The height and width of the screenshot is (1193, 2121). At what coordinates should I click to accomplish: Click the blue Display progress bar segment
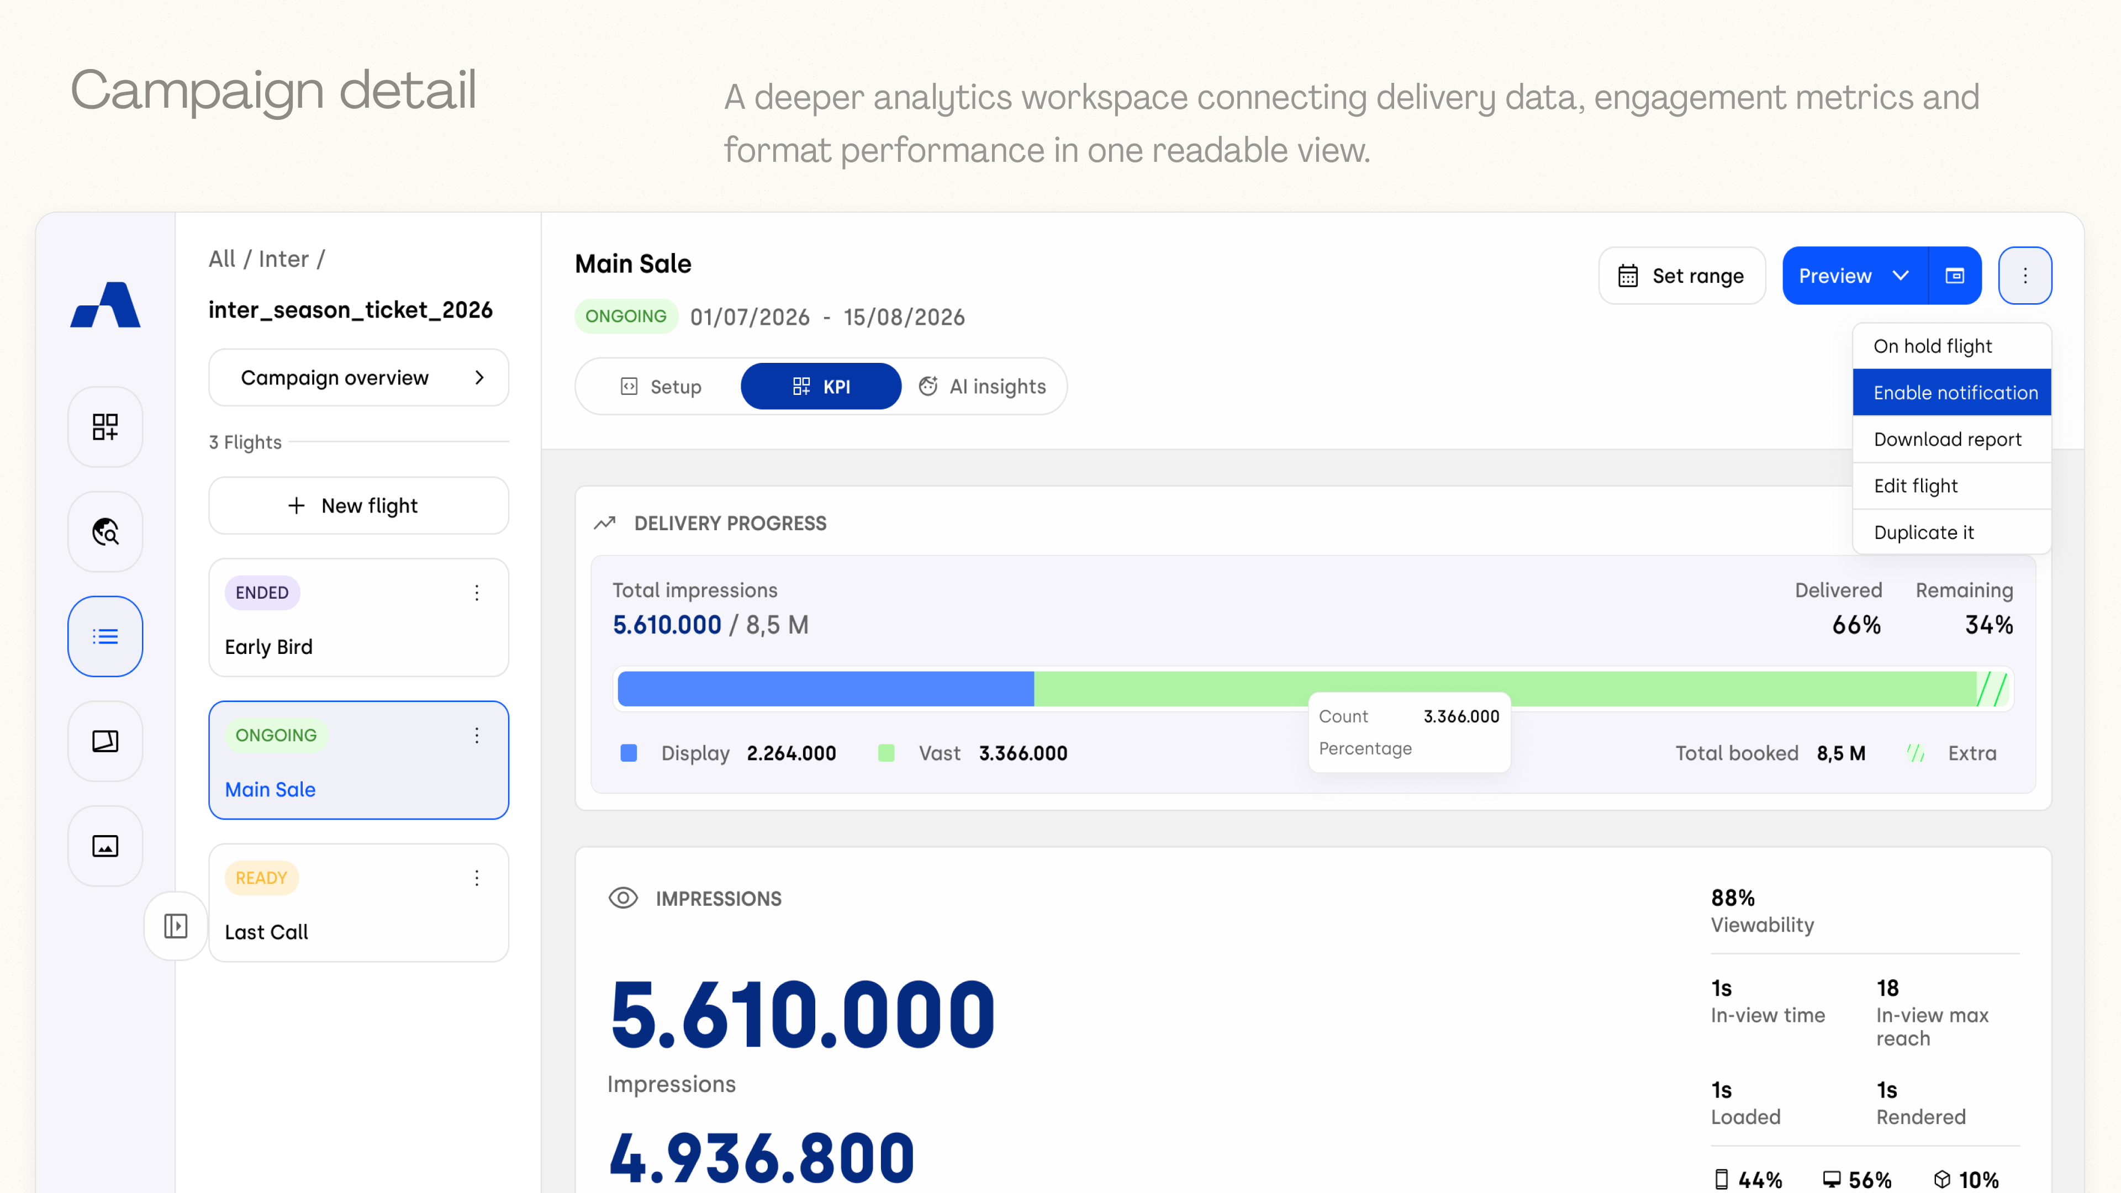pyautogui.click(x=826, y=688)
